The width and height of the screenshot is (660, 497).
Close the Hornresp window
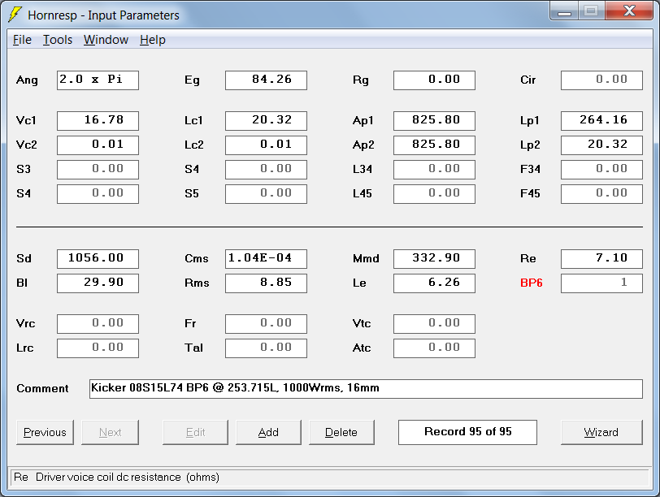tap(629, 11)
